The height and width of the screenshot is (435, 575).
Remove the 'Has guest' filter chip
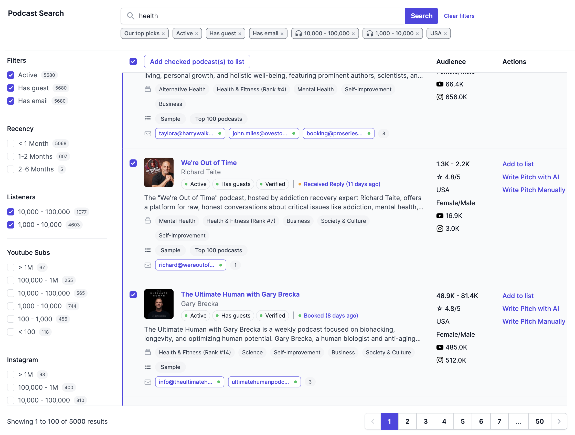[x=240, y=34]
